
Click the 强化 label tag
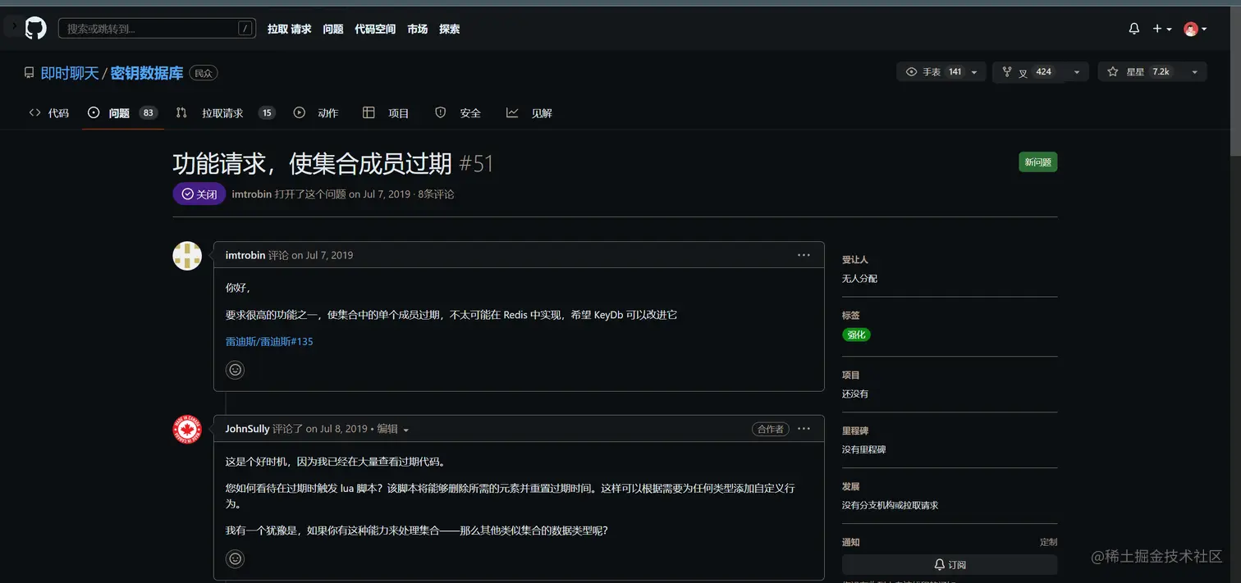pyautogui.click(x=856, y=335)
